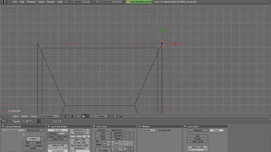271x152 pixels.
Task: Select the rotate manipulator circle icon
Action: [91, 116]
